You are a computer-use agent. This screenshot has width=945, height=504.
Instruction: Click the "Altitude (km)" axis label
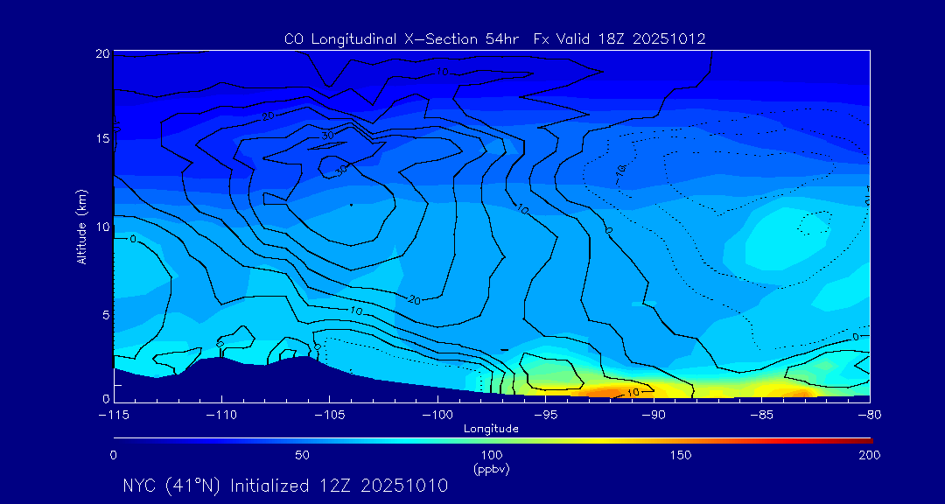point(80,226)
